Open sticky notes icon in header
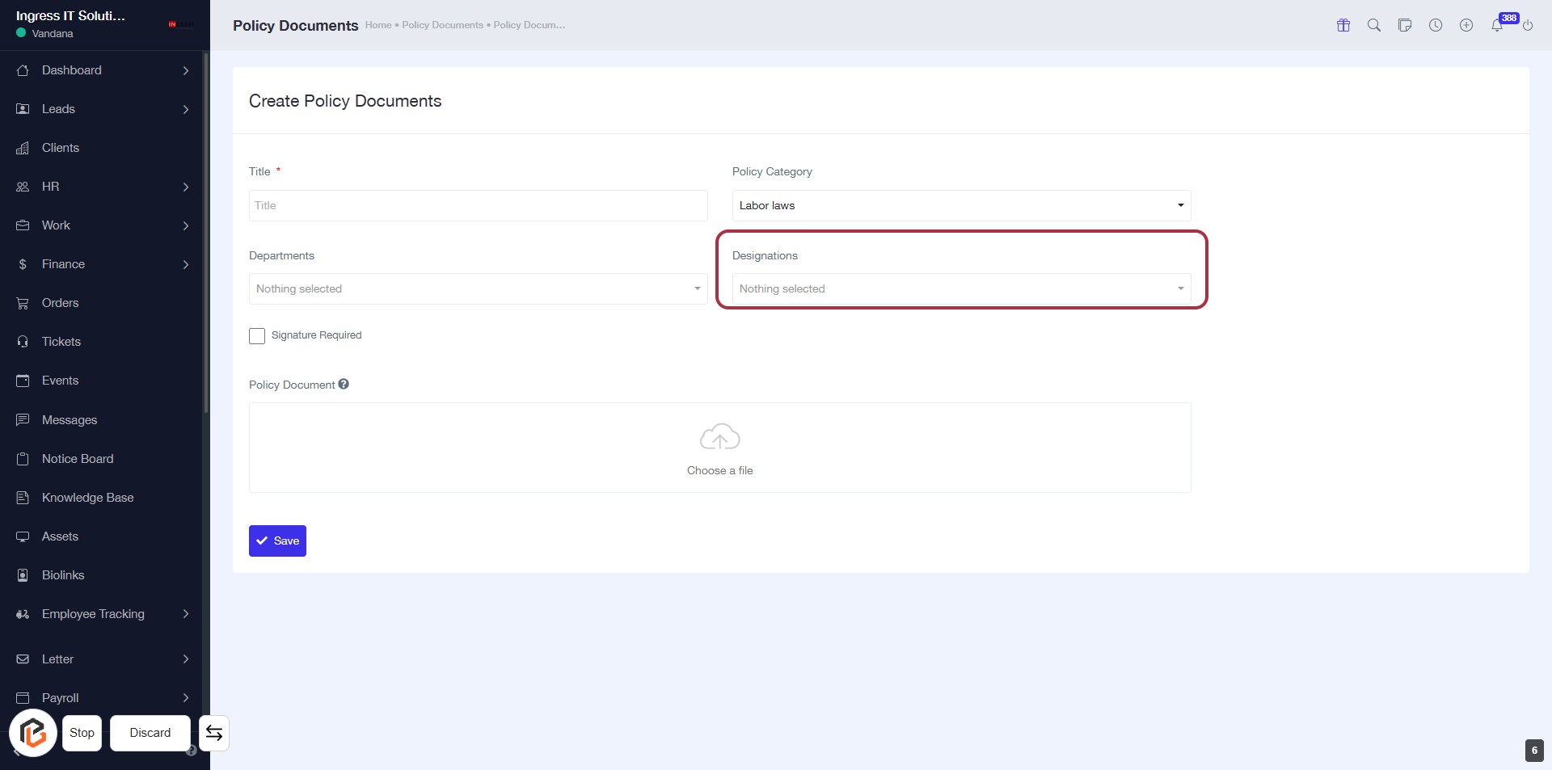Viewport: 1552px width, 770px height. 1405,25
